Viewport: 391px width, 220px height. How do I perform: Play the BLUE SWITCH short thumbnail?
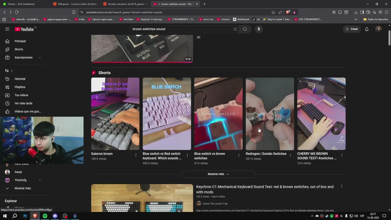[167, 114]
